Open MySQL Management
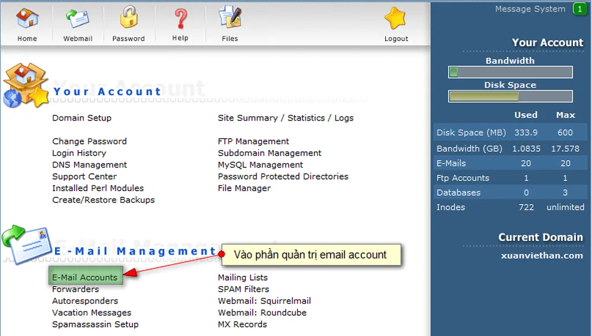 [x=260, y=165]
